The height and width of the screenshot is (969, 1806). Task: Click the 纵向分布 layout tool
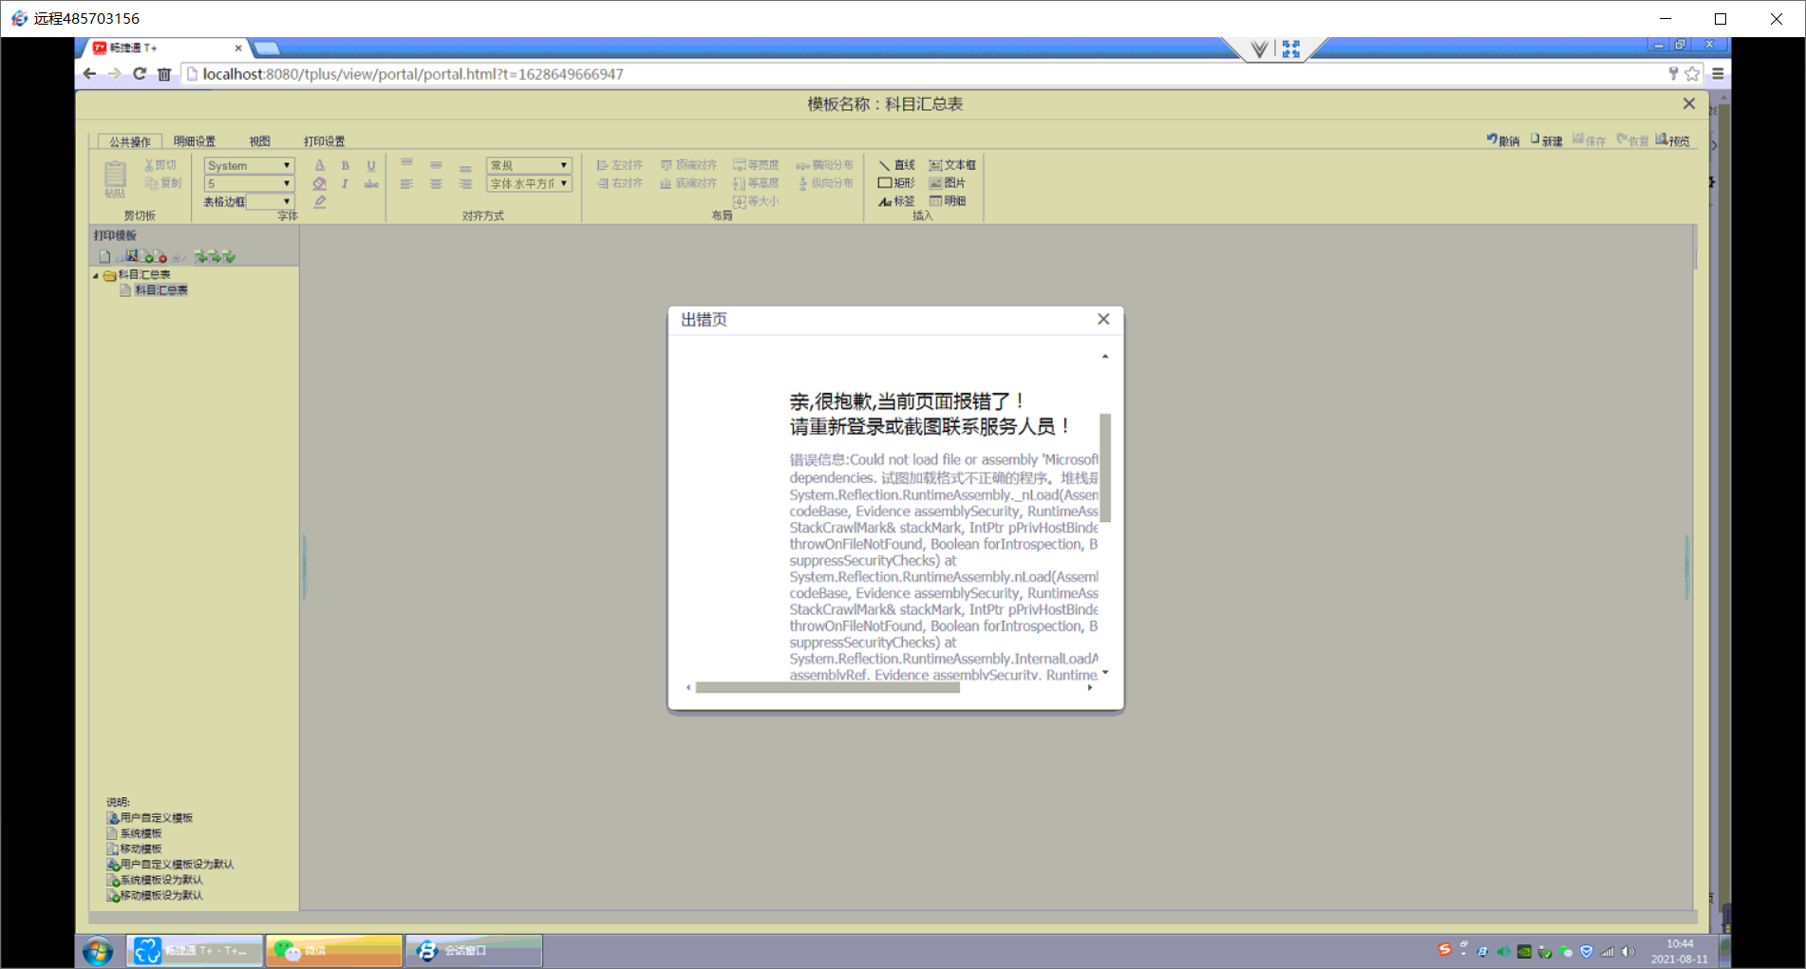(824, 183)
